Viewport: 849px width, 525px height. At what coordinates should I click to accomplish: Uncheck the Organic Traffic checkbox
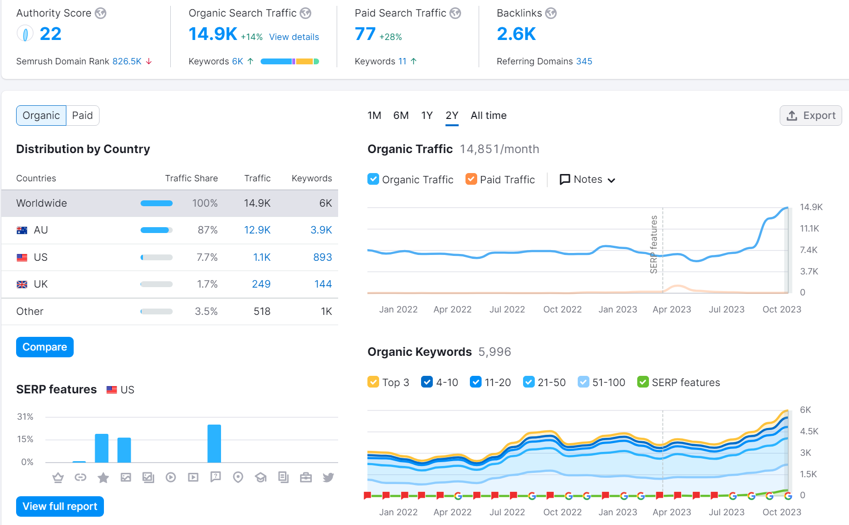[x=373, y=179]
